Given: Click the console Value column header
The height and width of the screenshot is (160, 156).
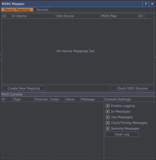Looking at the screenshot, I should point(72,99).
